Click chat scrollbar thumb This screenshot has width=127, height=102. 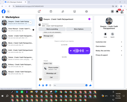pyautogui.click(x=91, y=68)
